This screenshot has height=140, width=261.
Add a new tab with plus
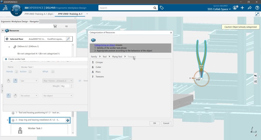[x=87, y=14]
